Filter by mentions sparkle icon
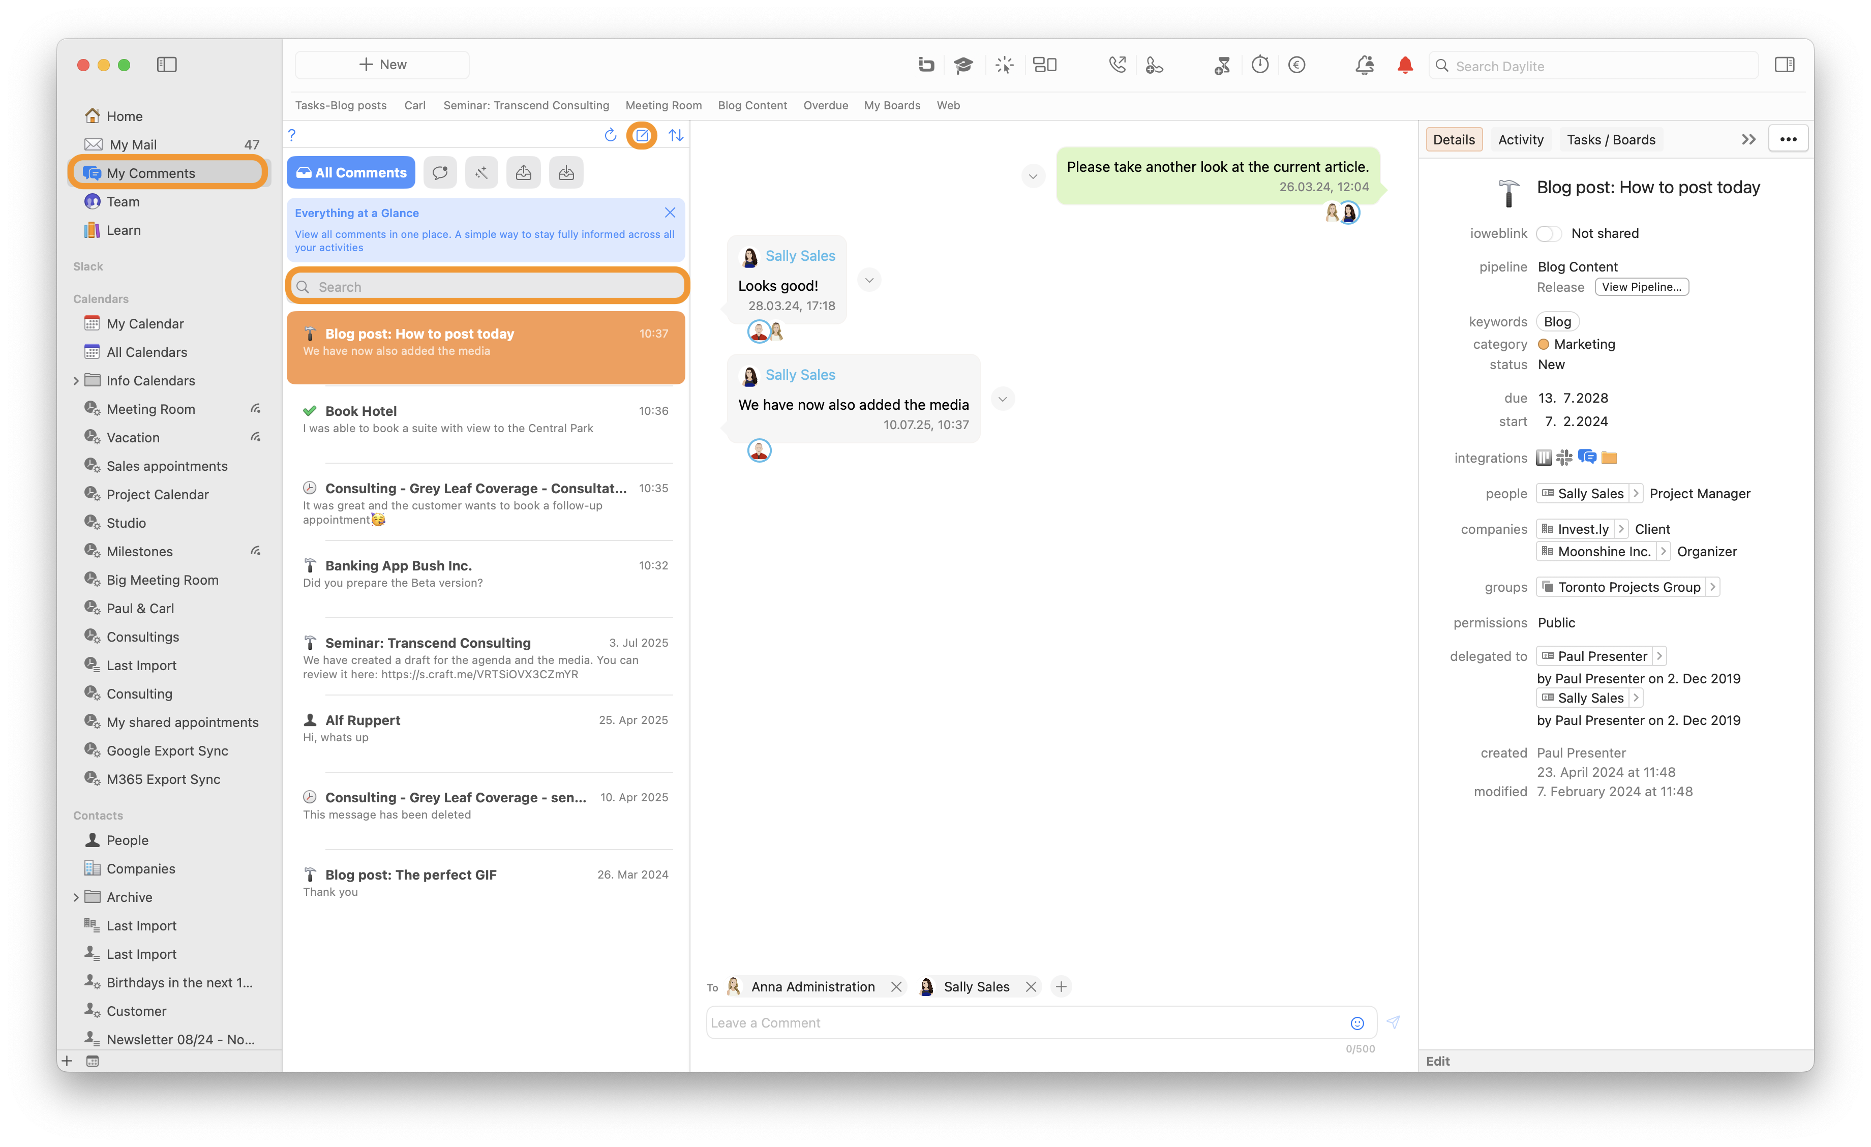Image resolution: width=1871 pixels, height=1147 pixels. coord(481,172)
